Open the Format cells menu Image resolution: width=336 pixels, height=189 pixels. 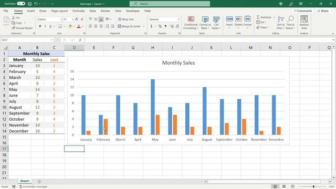coord(247,22)
